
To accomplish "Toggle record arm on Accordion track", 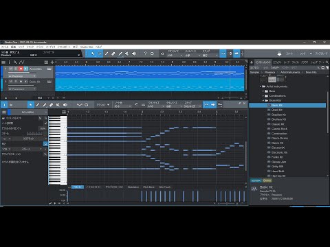I will pyautogui.click(x=21, y=69).
